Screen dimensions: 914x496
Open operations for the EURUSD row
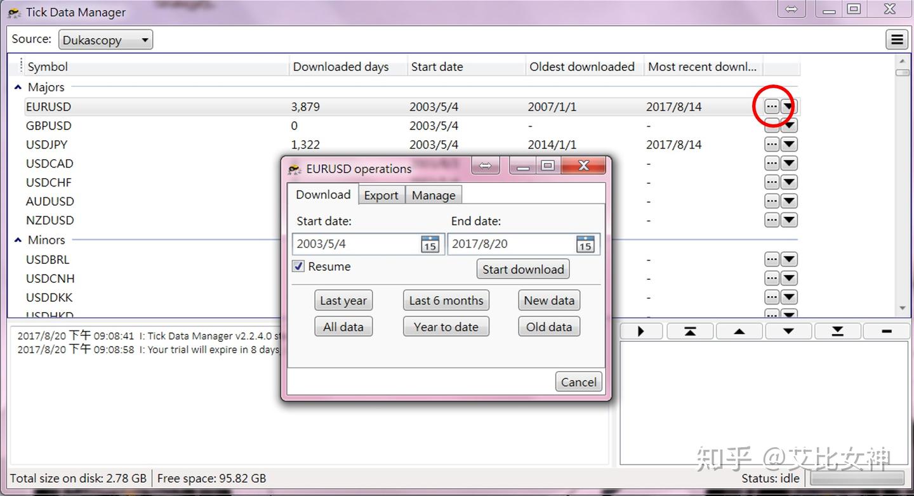[772, 107]
